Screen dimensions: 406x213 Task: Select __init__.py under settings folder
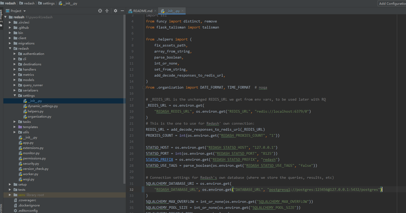pyautogui.click(x=33, y=101)
